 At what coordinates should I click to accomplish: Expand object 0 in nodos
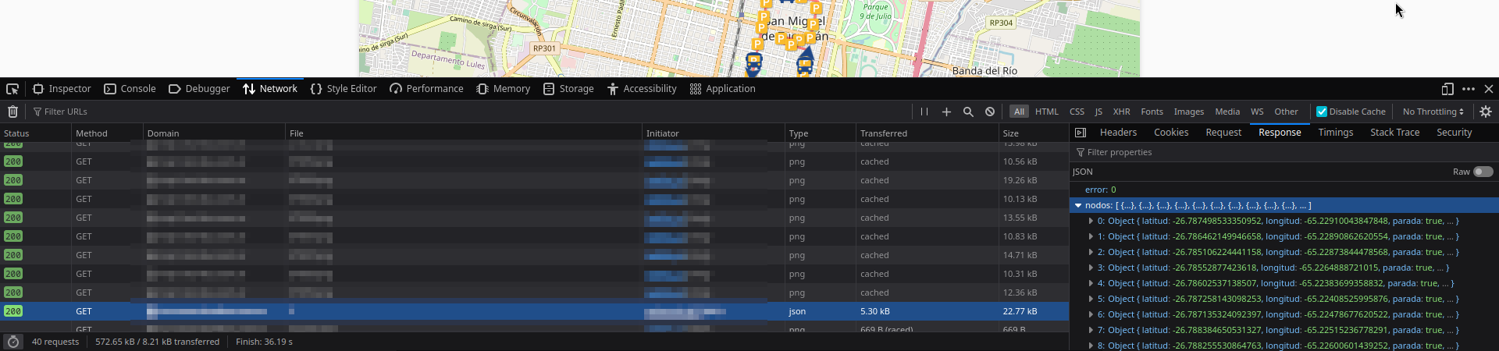coord(1091,222)
